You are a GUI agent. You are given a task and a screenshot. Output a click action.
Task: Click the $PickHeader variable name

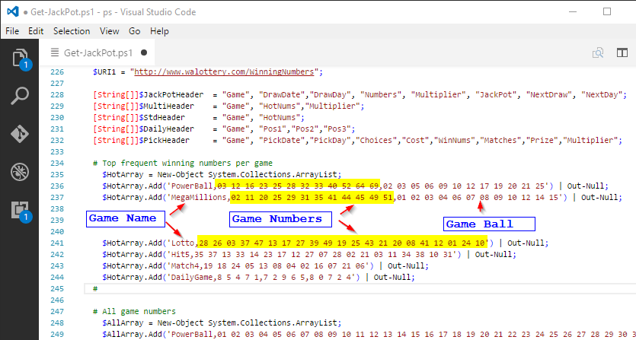(165, 140)
